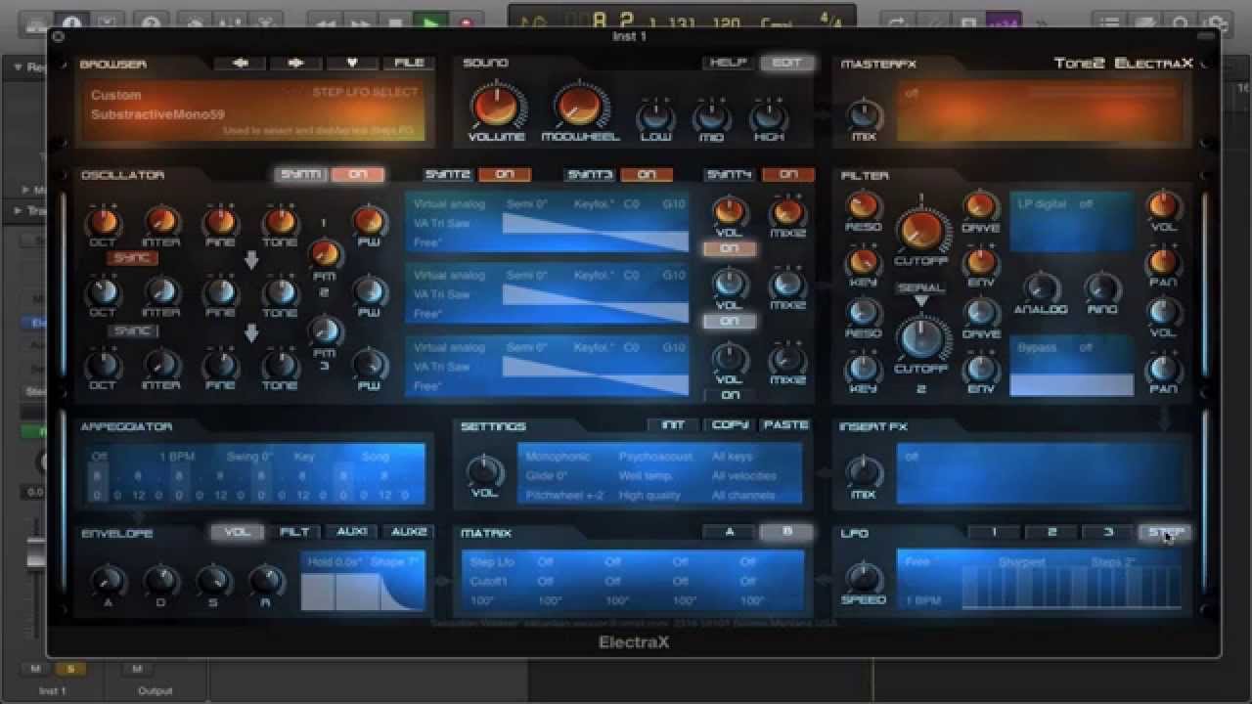Image resolution: width=1252 pixels, height=704 pixels.
Task: Open Matrix source 'Step Lfo' selector
Action: tap(492, 562)
